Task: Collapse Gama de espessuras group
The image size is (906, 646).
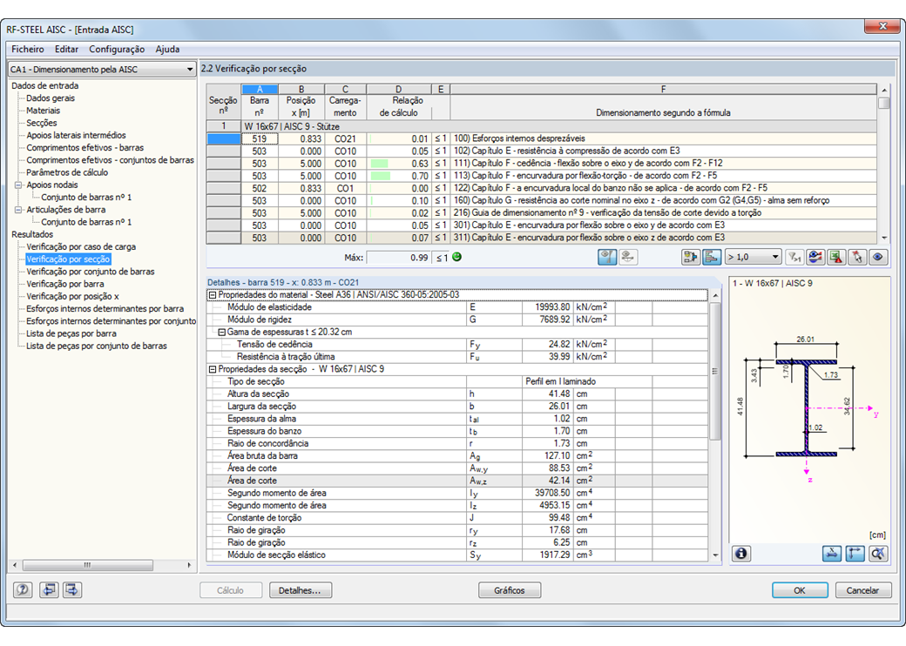Action: pos(221,332)
